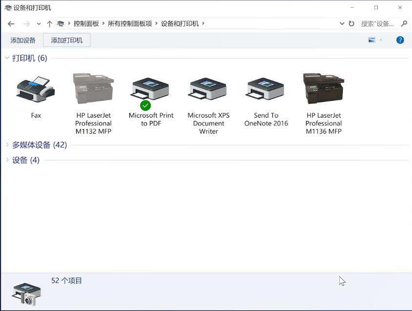
Task: Refresh the device list
Action: coord(351,23)
